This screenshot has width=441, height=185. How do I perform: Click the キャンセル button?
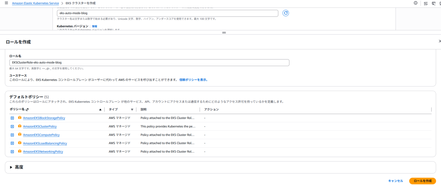click(395, 181)
